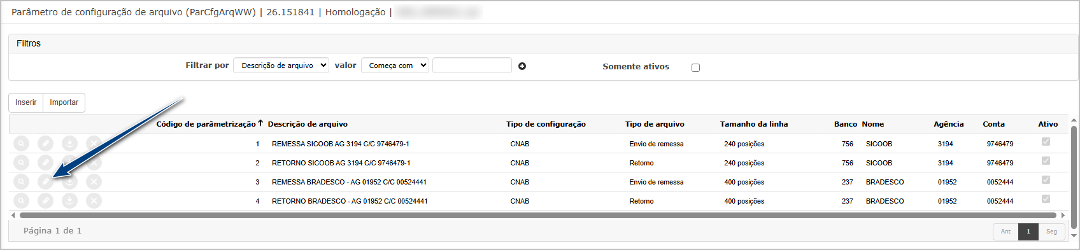Select 'RETORNO BRADESCO - AG 01952 C/C 00524441' cell
The width and height of the screenshot is (1080, 250).
(350, 201)
